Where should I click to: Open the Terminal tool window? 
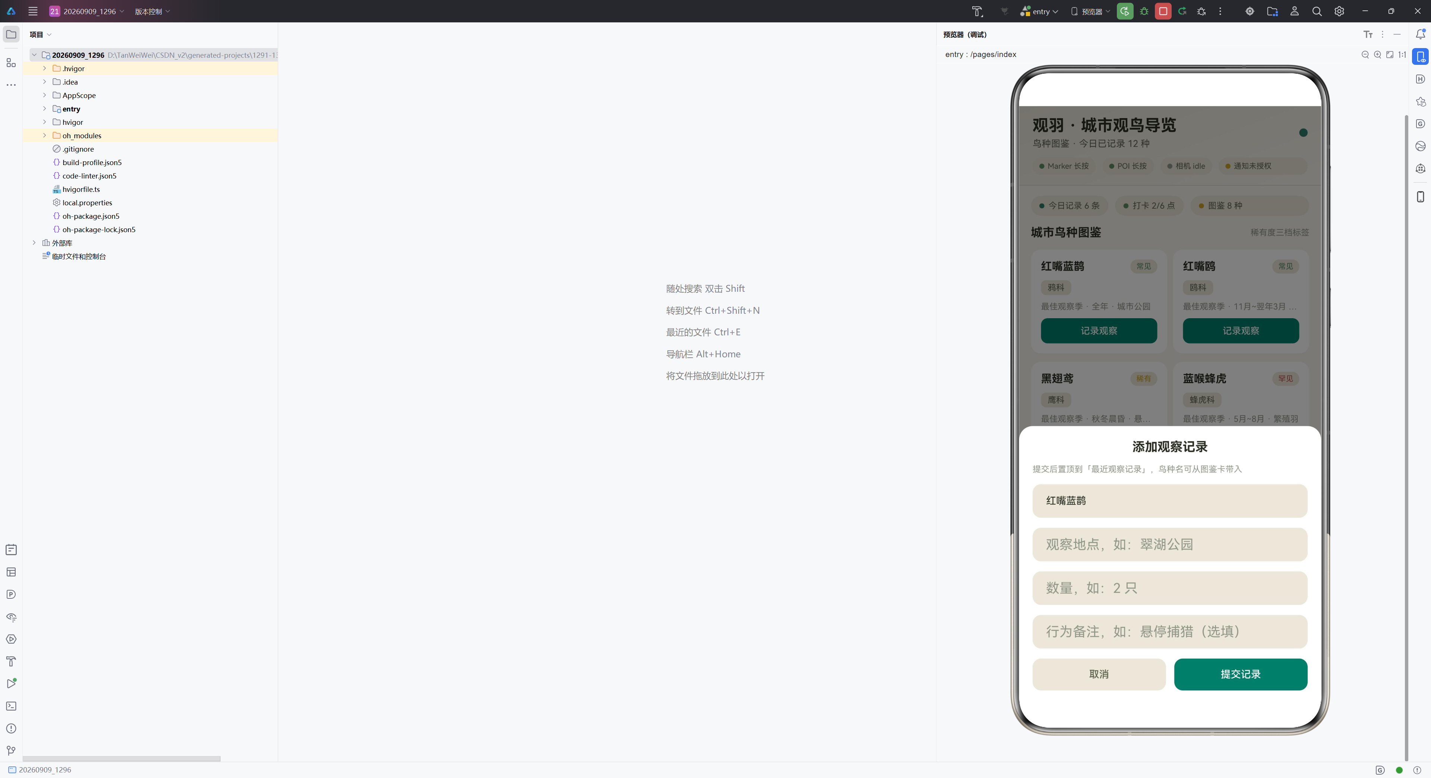[x=11, y=706]
